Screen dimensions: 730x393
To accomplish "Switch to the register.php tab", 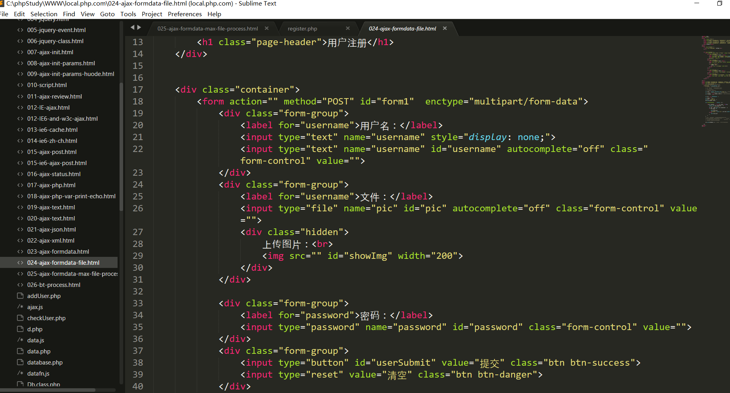I will coord(302,28).
